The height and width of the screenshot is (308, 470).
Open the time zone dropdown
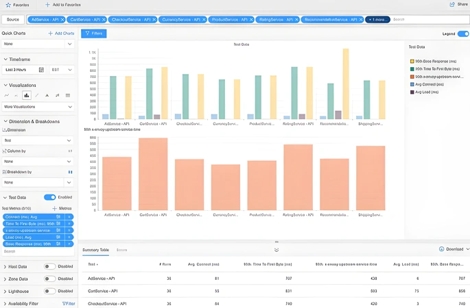[x=62, y=70]
